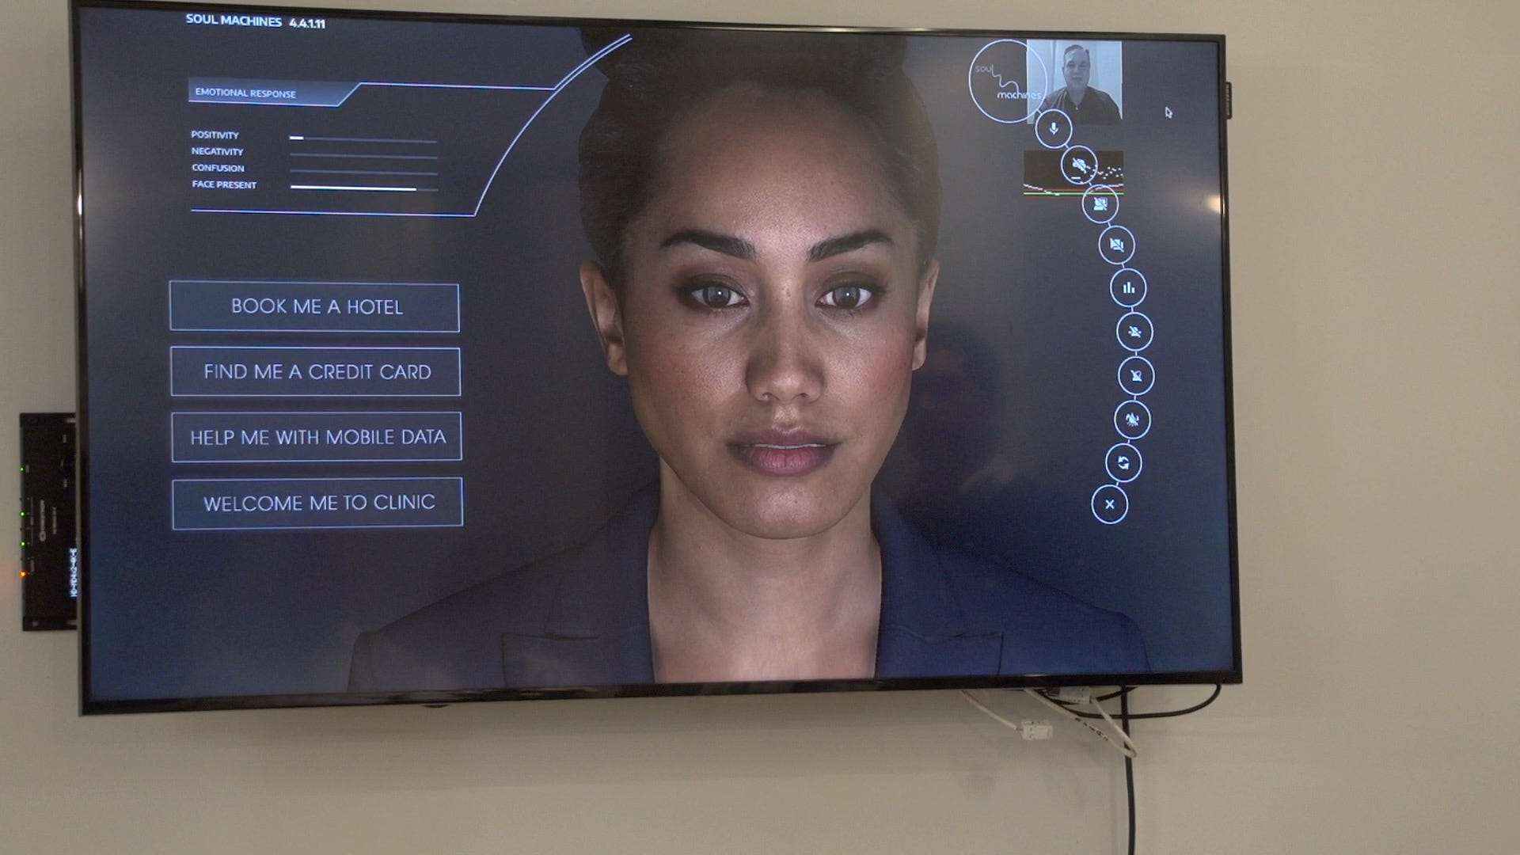Click the close session X icon

click(x=1108, y=505)
